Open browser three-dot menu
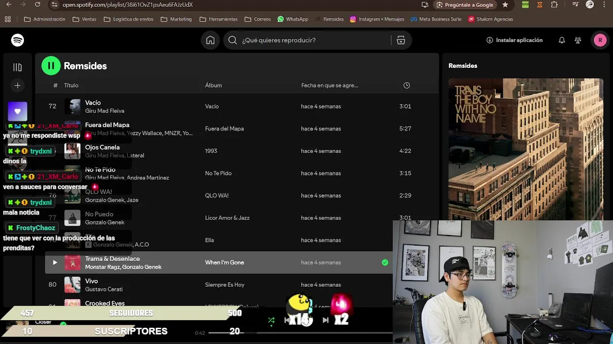Viewport: 613px width, 344px height. pos(605,5)
